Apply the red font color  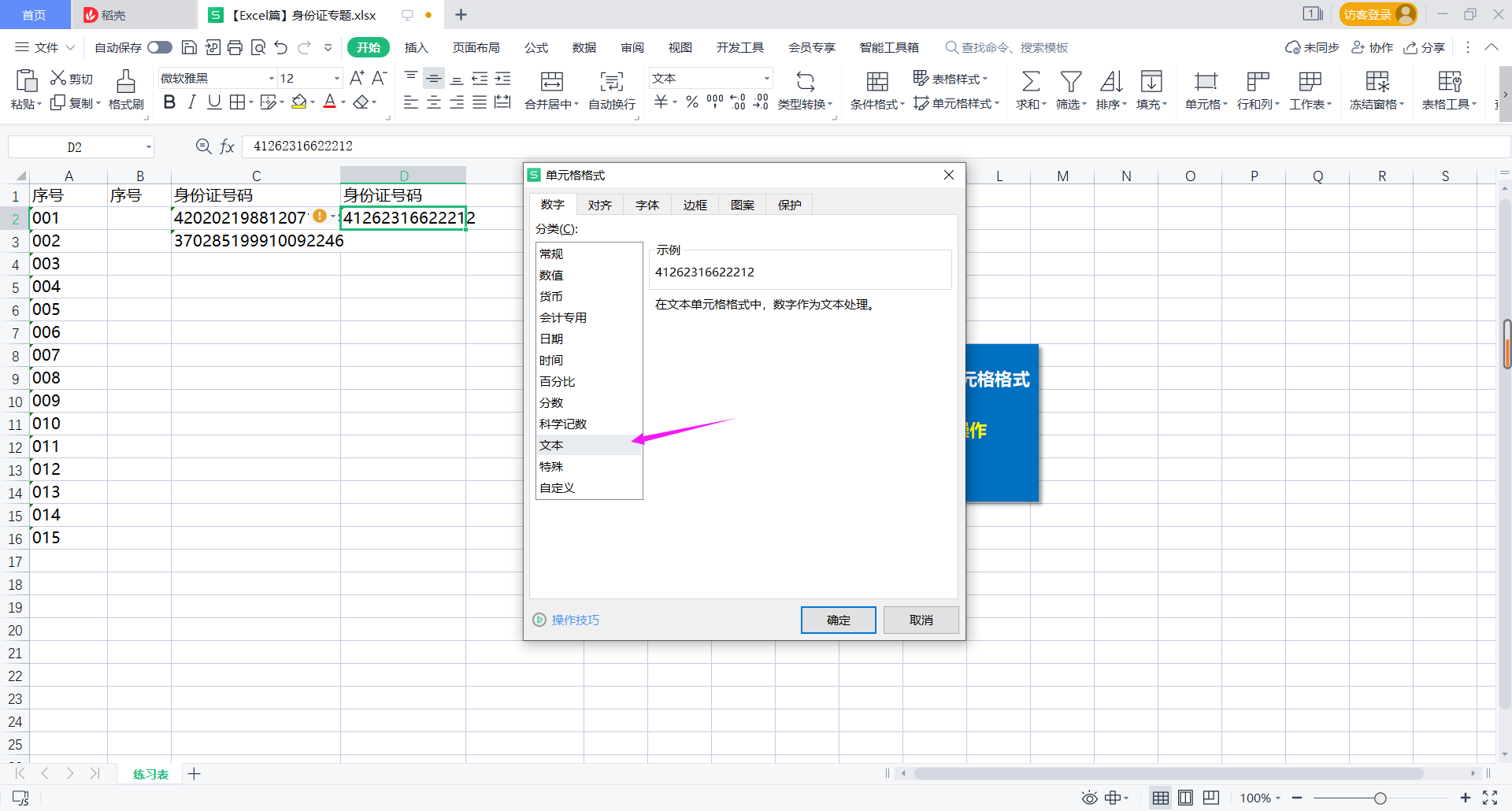pos(330,102)
